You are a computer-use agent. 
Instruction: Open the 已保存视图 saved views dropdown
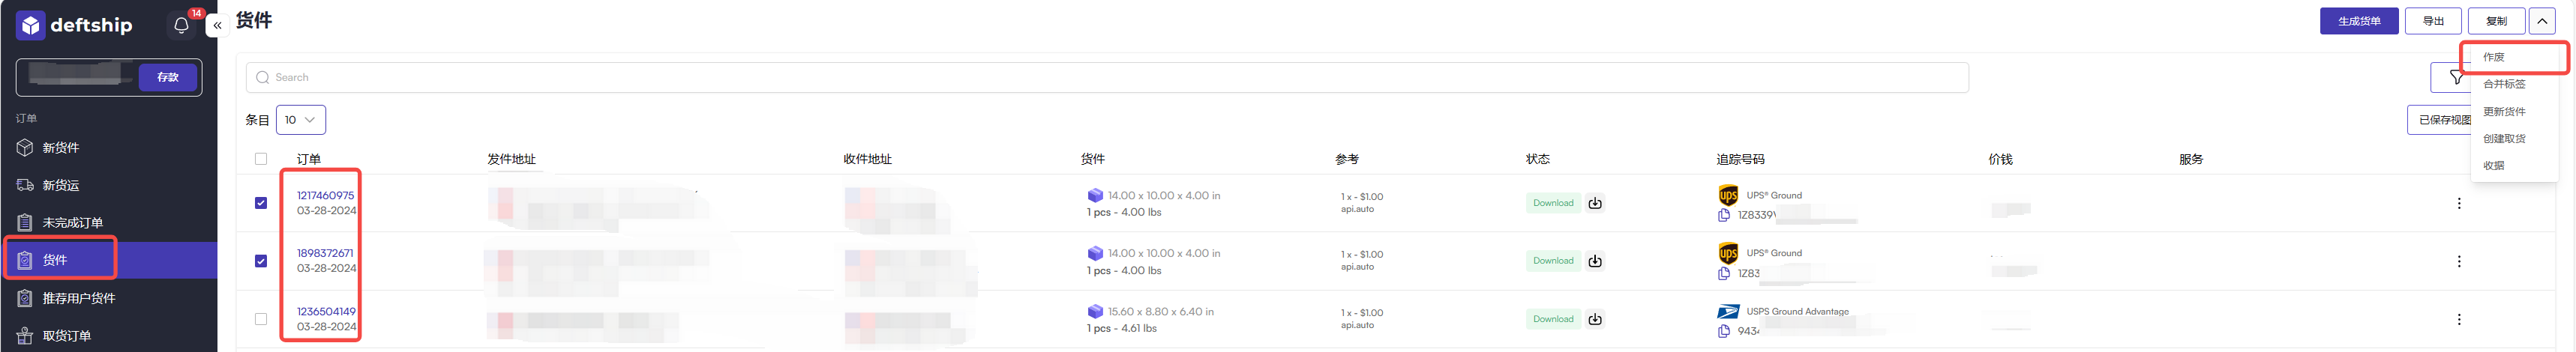tap(2439, 120)
